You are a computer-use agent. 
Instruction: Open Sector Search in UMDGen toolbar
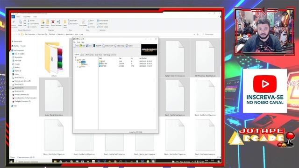point(108,46)
